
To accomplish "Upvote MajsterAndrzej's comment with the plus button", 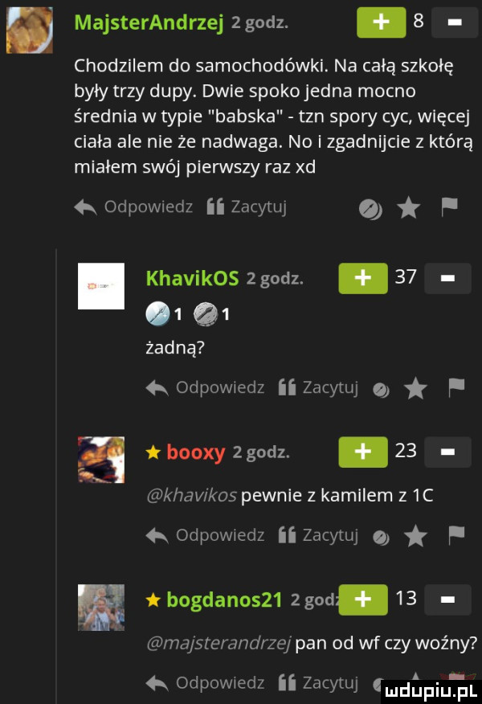I will 381,23.
